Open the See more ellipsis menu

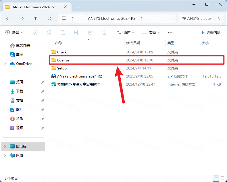(170, 33)
